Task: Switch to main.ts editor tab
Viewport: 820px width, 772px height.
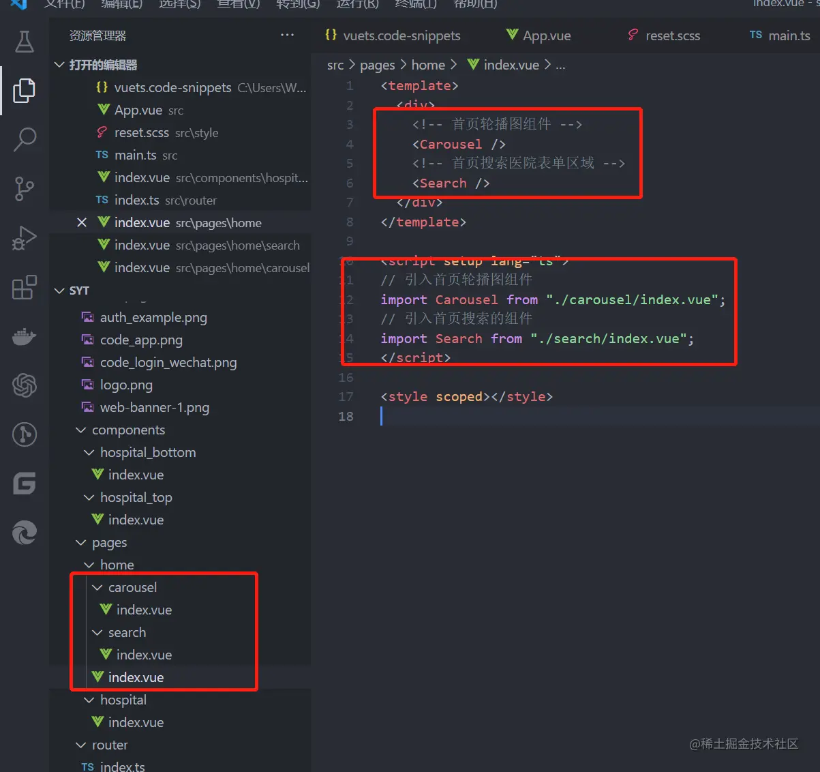Action: (x=780, y=35)
